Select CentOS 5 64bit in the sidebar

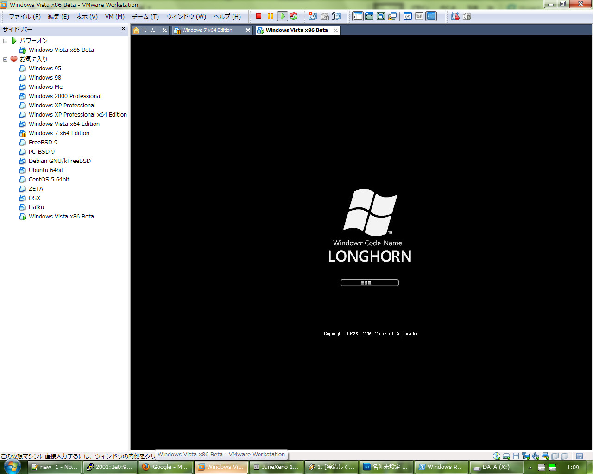[x=49, y=180]
